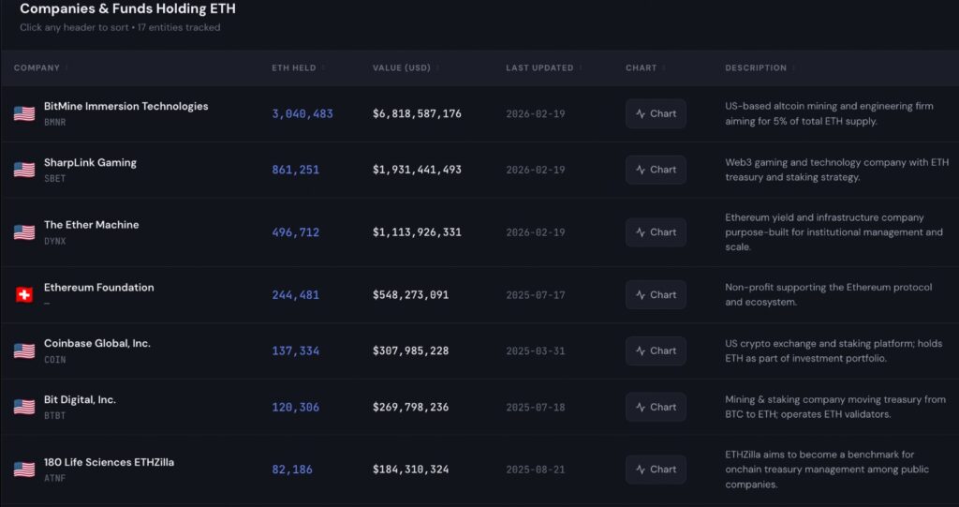This screenshot has height=507, width=959.
Task: Click USD value $307,985,228
Action: (x=410, y=350)
